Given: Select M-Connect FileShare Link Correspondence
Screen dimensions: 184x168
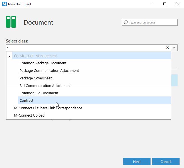Looking at the screenshot, I should point(91,108).
